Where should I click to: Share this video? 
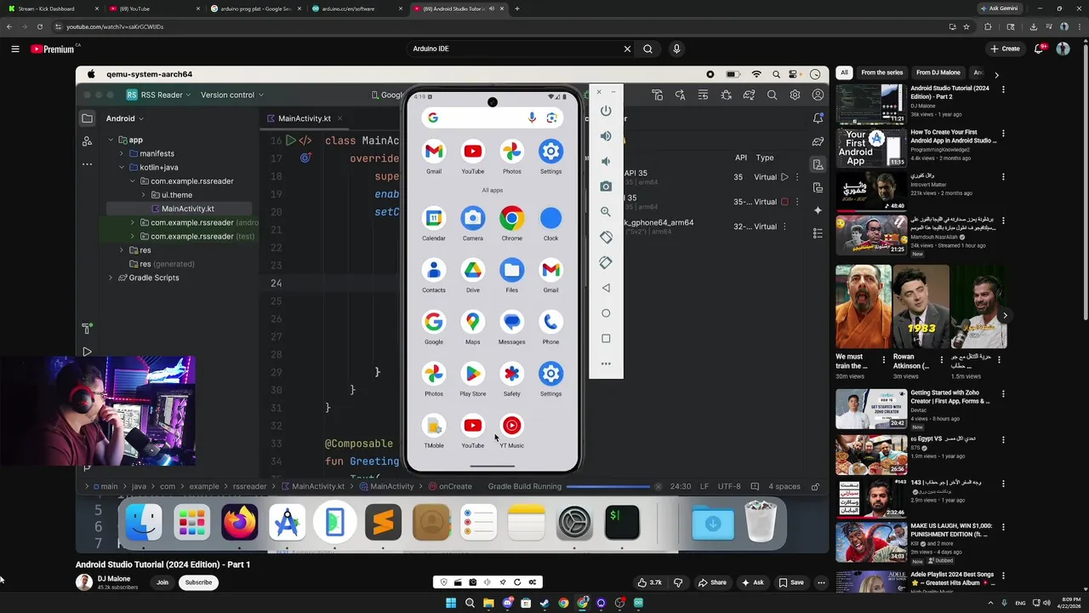click(712, 582)
